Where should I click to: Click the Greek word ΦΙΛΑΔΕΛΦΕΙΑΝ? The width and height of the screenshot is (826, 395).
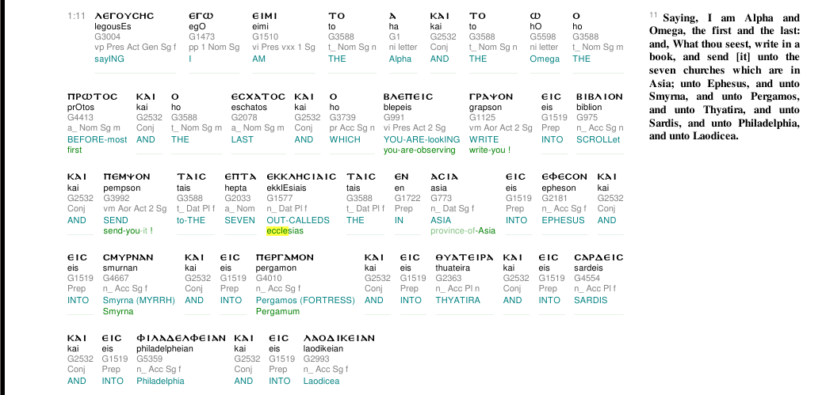(182, 338)
